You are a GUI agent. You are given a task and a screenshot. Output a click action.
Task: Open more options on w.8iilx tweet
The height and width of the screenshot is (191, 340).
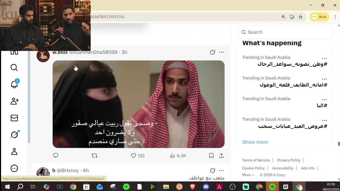(221, 52)
